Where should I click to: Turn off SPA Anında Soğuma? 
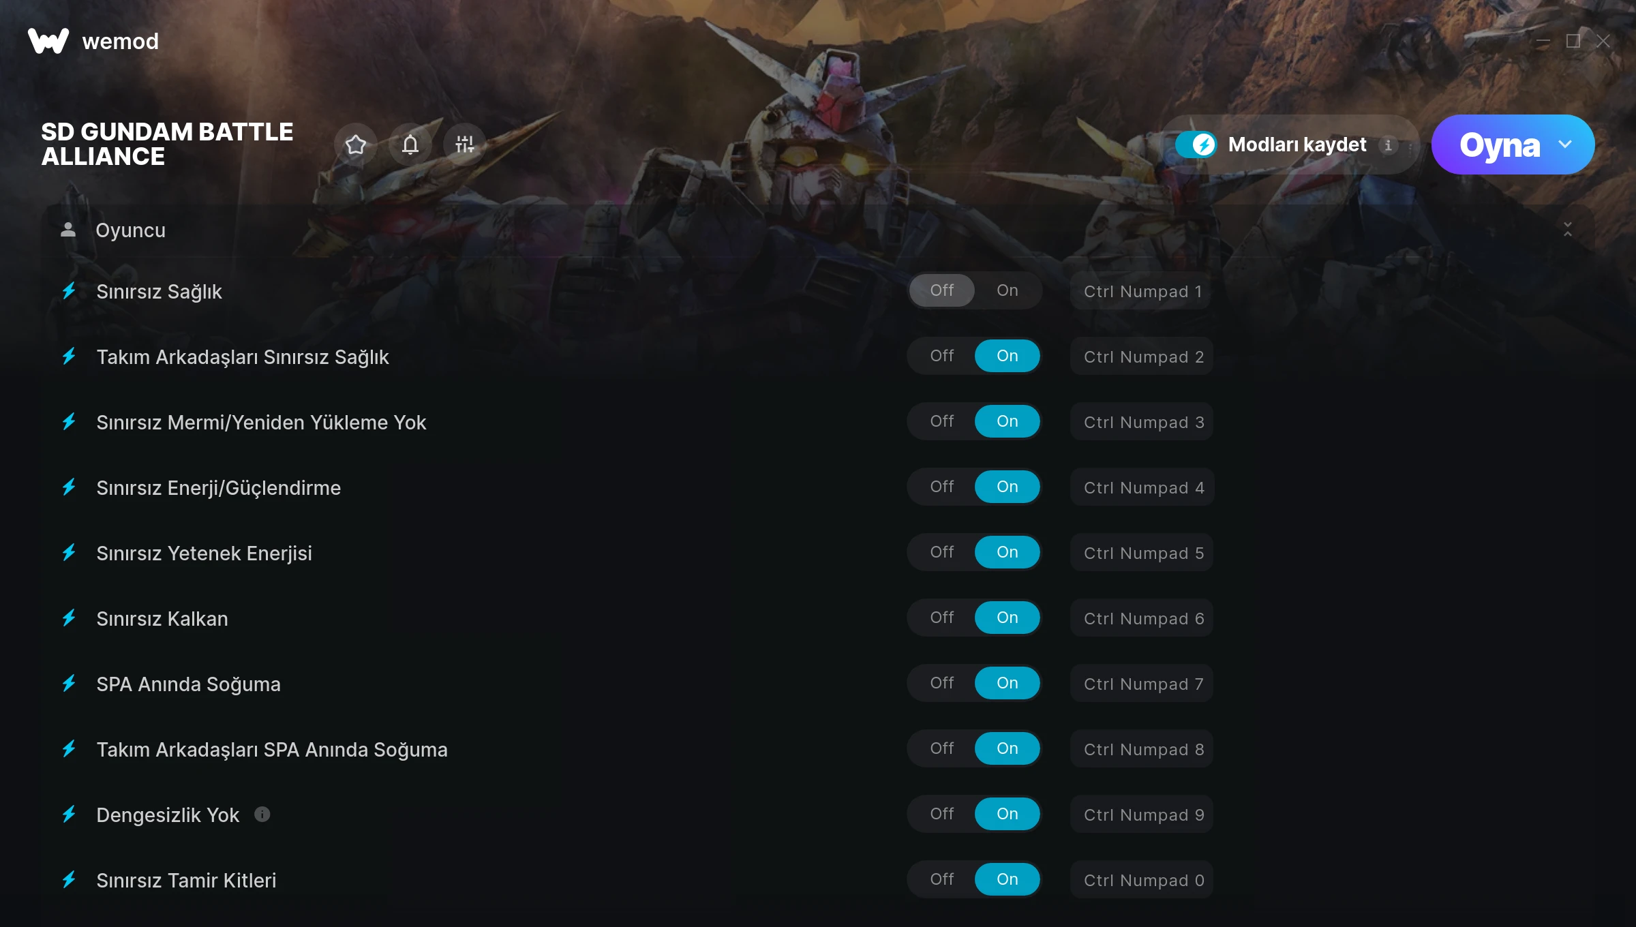pos(941,683)
